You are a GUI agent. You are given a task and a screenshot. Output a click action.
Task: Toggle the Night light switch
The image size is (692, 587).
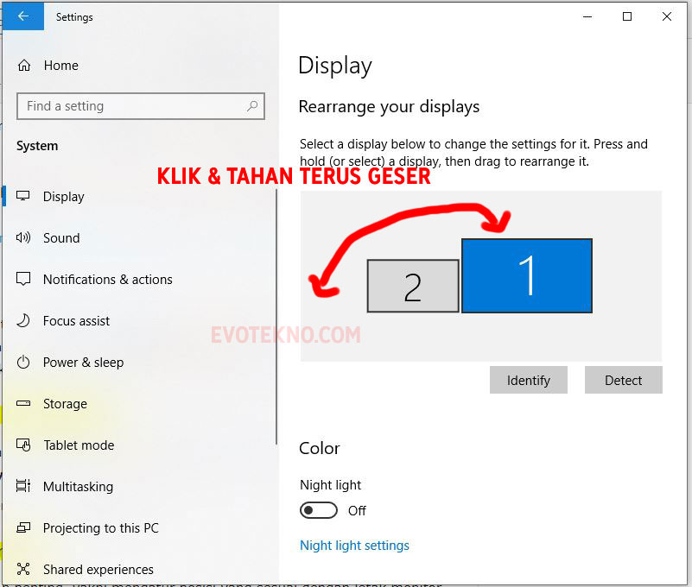coord(319,510)
